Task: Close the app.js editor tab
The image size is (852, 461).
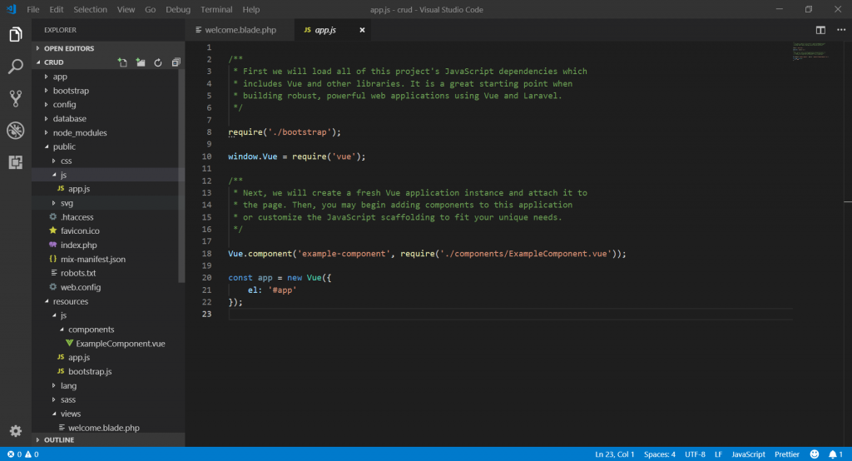Action: 362,30
